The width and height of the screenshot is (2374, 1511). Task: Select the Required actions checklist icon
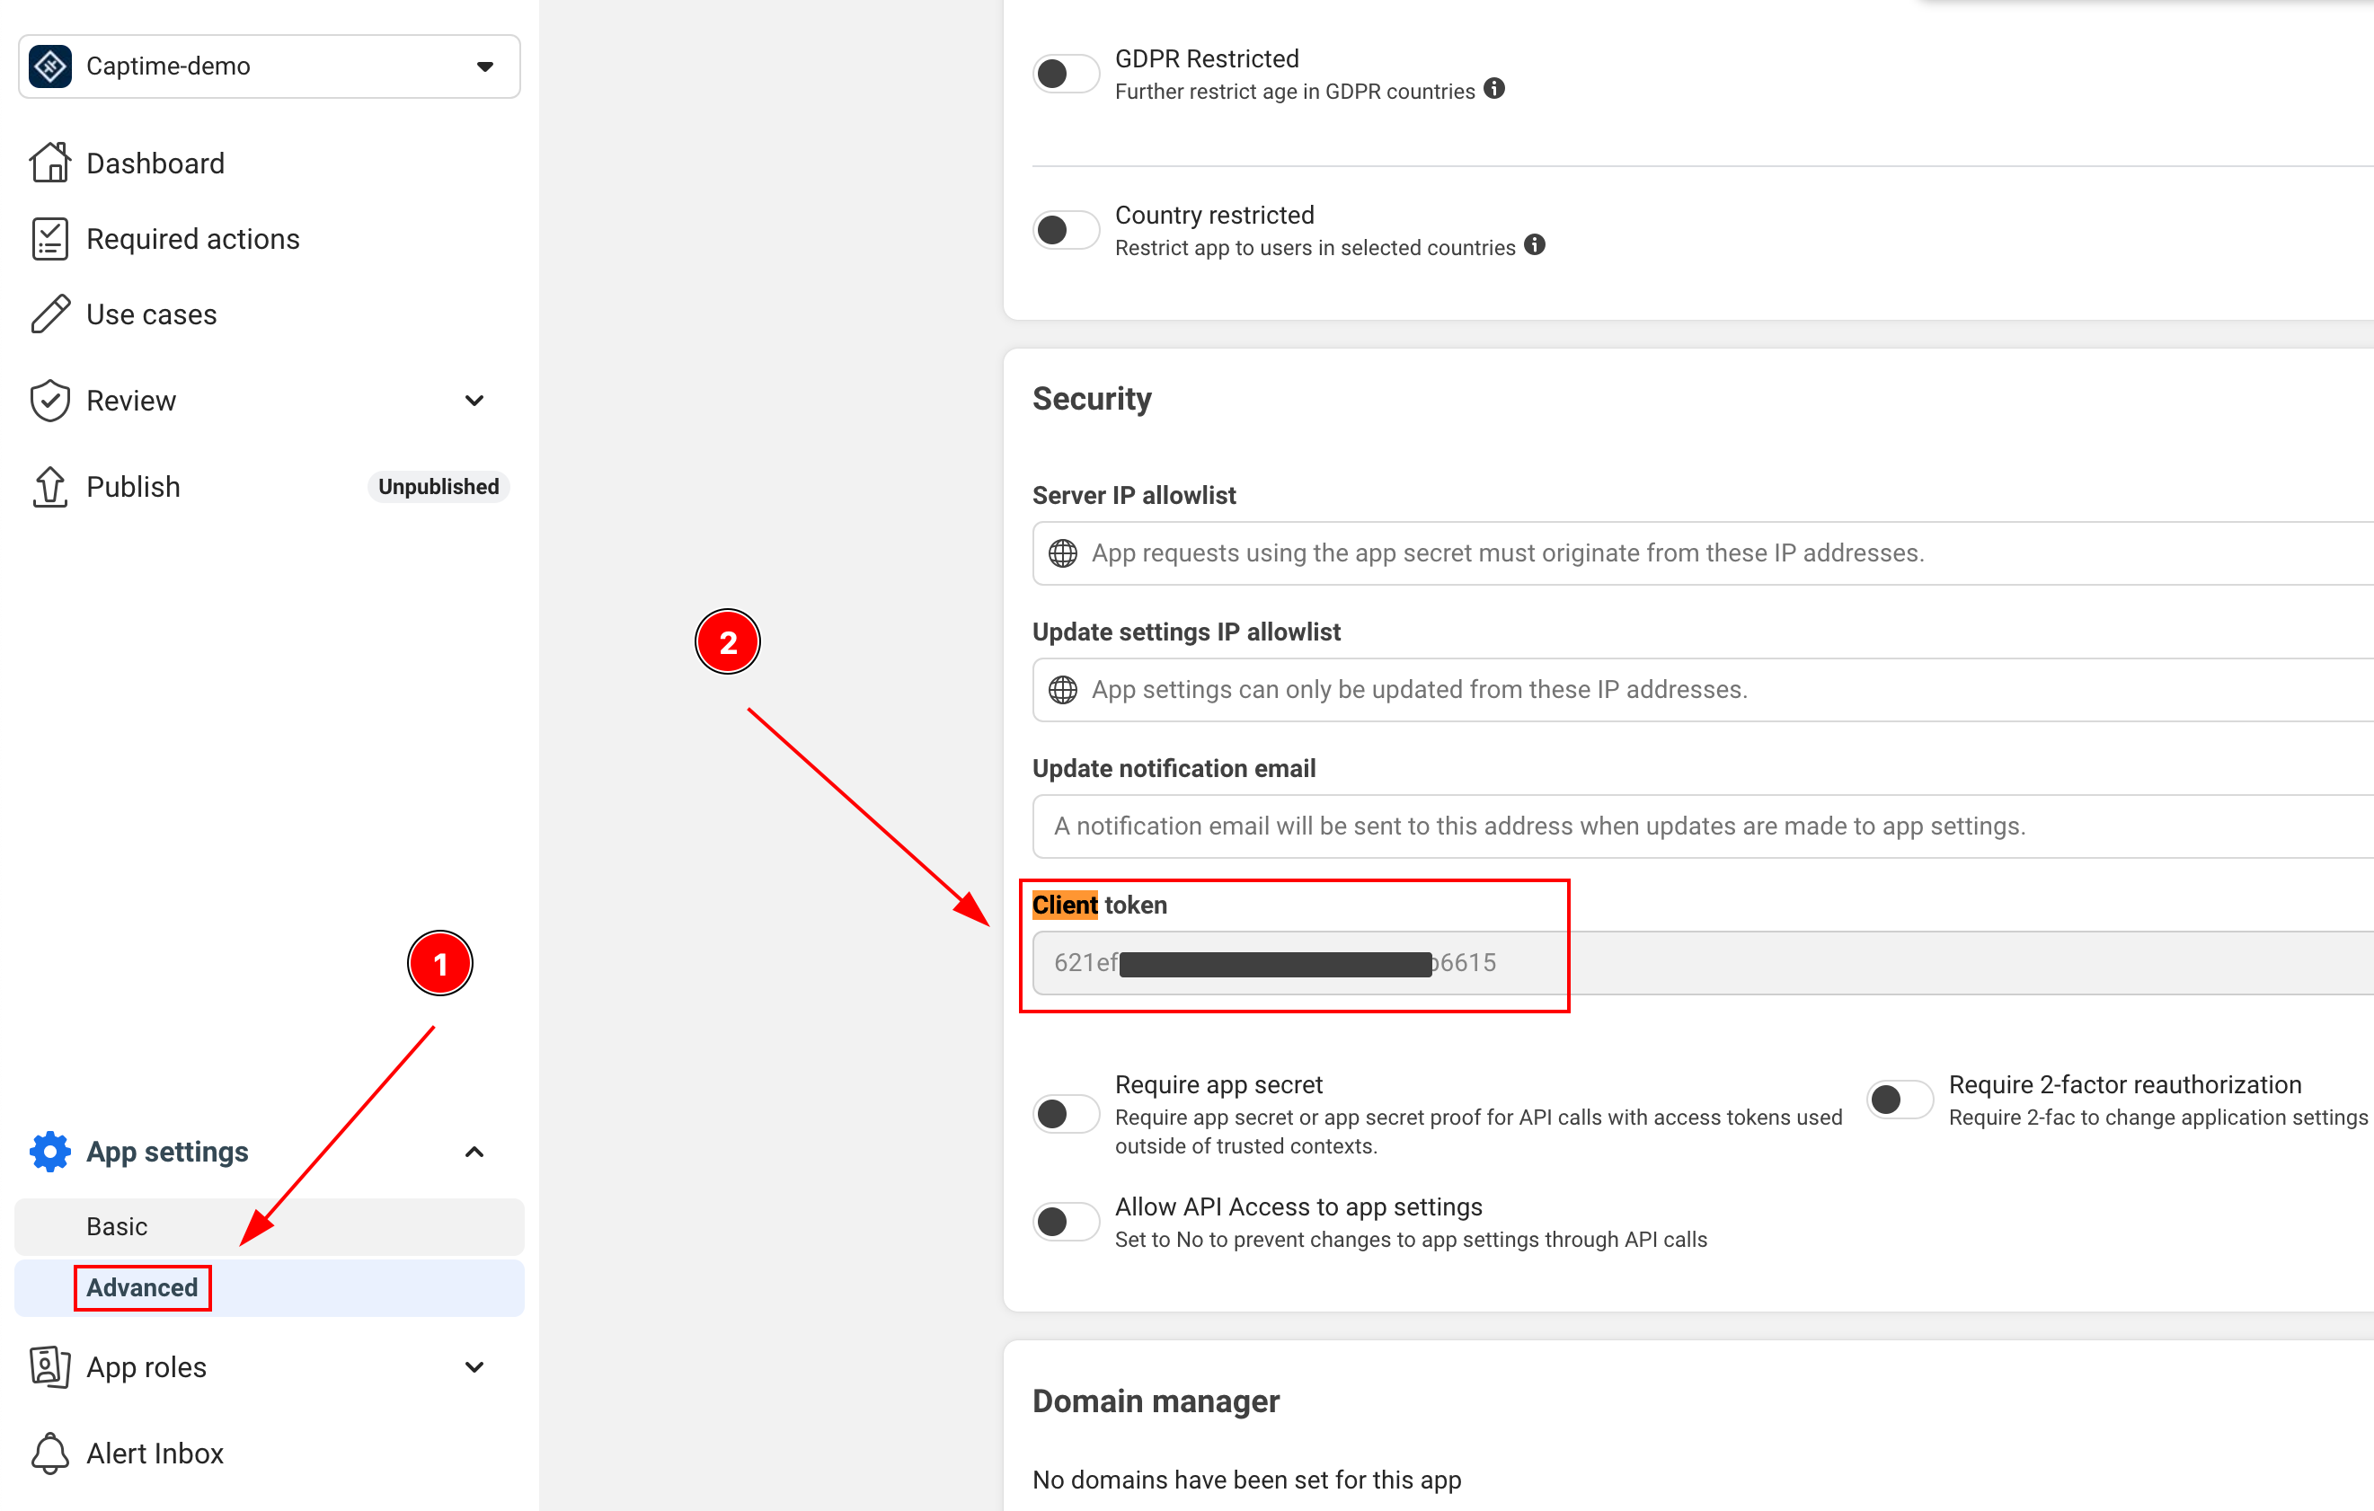coord(50,237)
